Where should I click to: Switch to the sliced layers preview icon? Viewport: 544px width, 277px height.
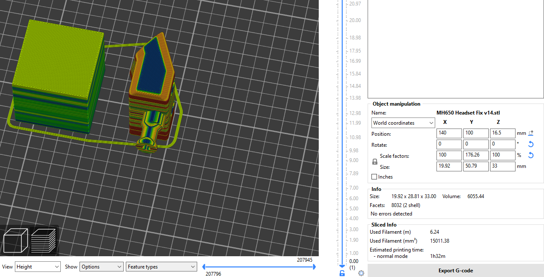coord(43,240)
